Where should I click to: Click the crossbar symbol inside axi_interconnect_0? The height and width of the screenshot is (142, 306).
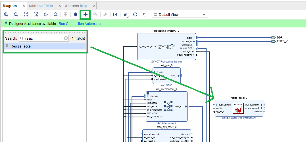[168, 106]
